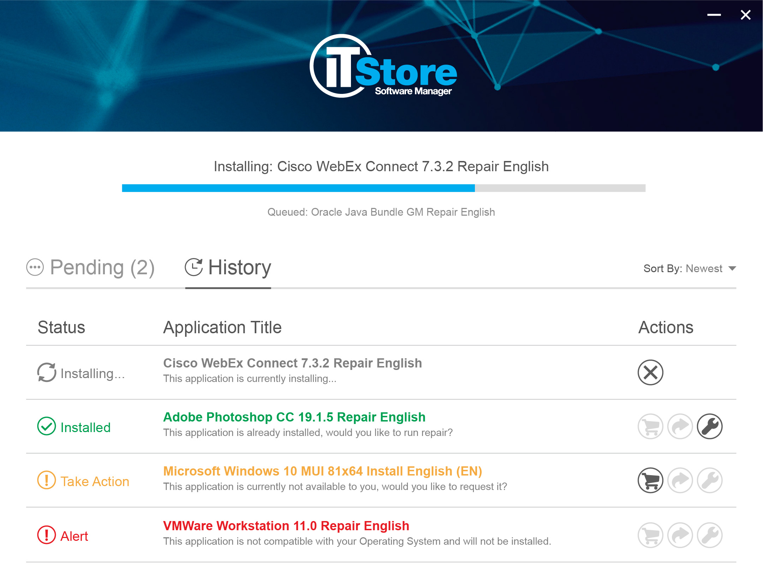Click the share icon on the Adobe Photoshop row

click(x=681, y=426)
